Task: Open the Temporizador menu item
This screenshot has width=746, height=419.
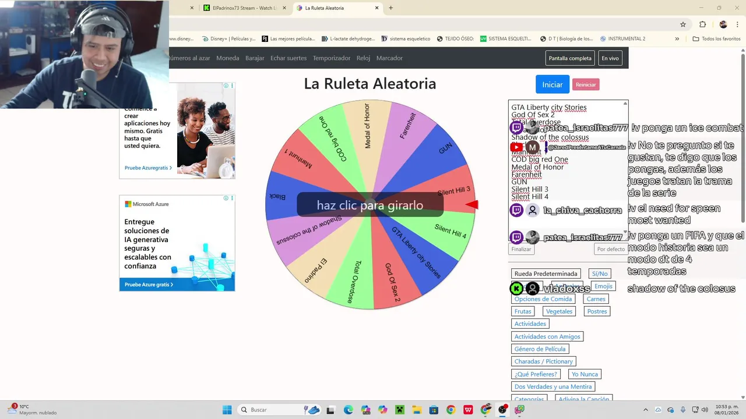Action: click(x=332, y=58)
